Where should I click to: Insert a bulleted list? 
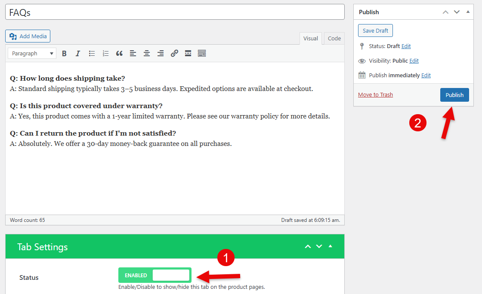pyautogui.click(x=92, y=53)
